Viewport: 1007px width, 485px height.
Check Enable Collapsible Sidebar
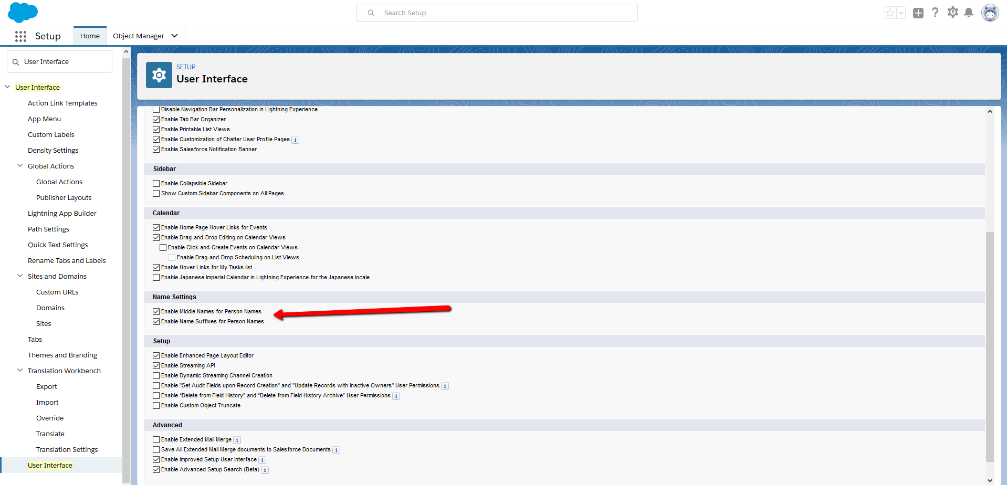click(156, 184)
